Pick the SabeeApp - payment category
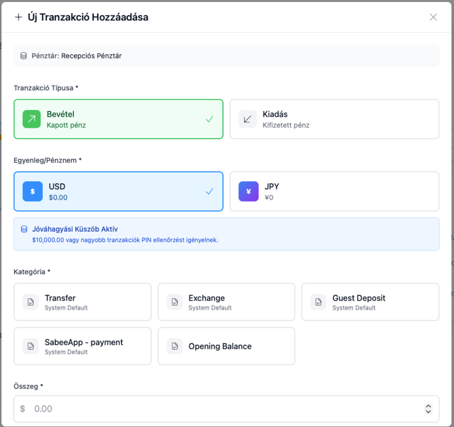The width and height of the screenshot is (454, 427). tap(83, 346)
